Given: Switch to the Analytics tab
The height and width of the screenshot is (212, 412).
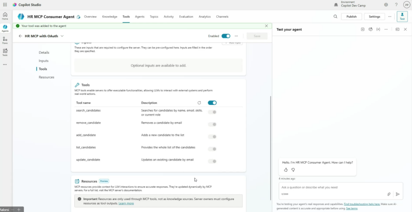Looking at the screenshot, I should pos(205,16).
